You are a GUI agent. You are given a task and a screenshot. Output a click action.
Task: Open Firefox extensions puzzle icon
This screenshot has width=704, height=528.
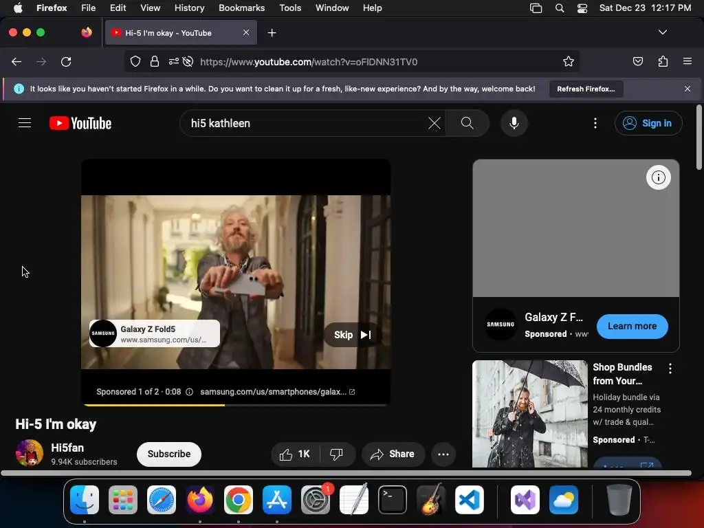[x=663, y=61]
